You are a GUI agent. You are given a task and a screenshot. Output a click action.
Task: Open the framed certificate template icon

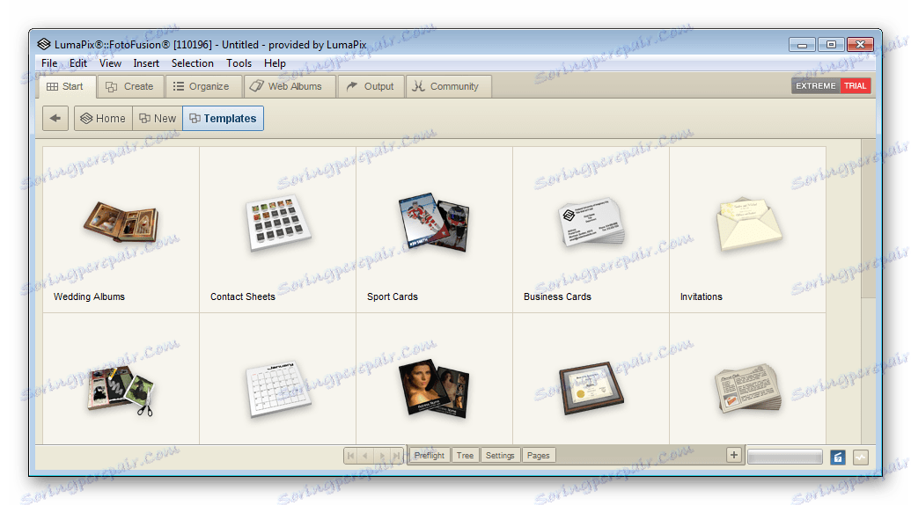pos(591,388)
